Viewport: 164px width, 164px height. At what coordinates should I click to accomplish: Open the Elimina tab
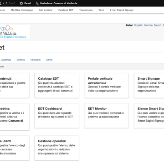coord(20,60)
